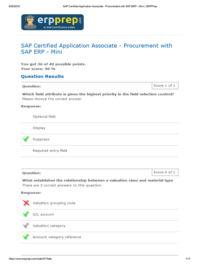Open the erpprep.com/node/377/take footer URL
Image resolution: width=199 pixels, height=265 pixels.
30,259
